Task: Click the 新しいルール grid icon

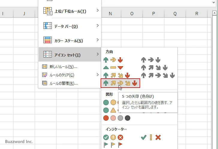Action: coord(45,66)
